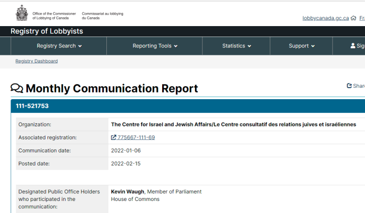The width and height of the screenshot is (365, 213).
Task: Open the Statistics dropdown menu
Action: pos(237,46)
